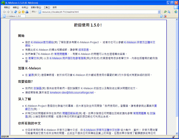The width and height of the screenshot is (179, 139).
Task: Open the K-Meleon 非官方正體中文網站 link
Action: 140,42
